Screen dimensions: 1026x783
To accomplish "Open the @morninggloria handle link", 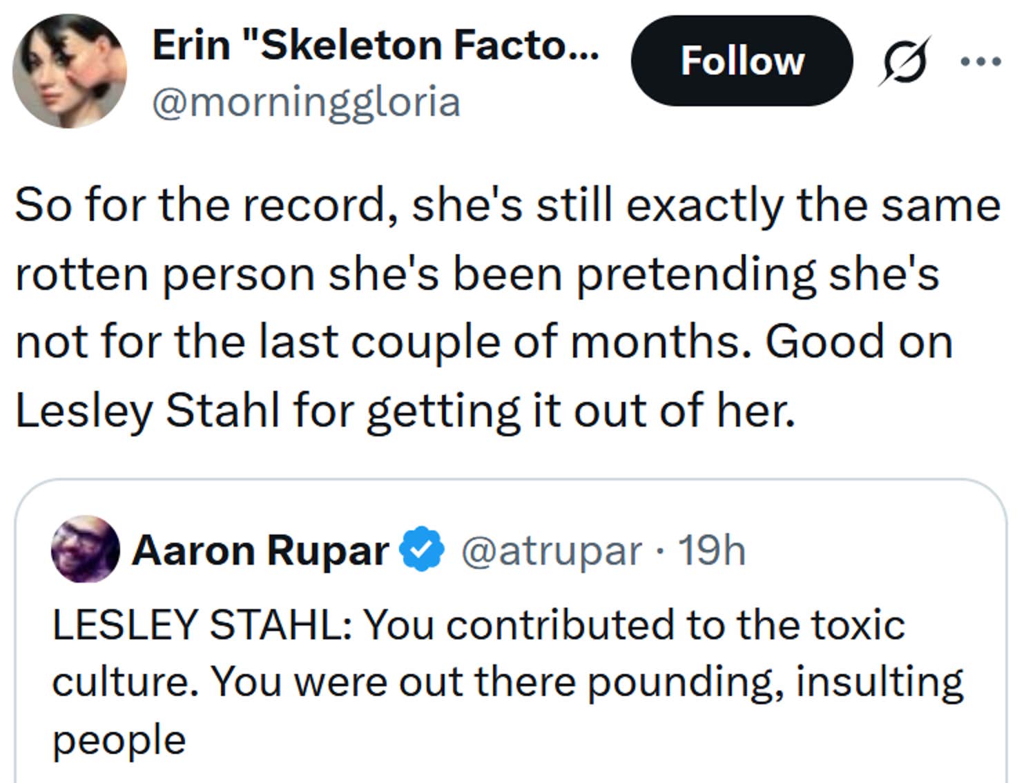I will (x=306, y=102).
